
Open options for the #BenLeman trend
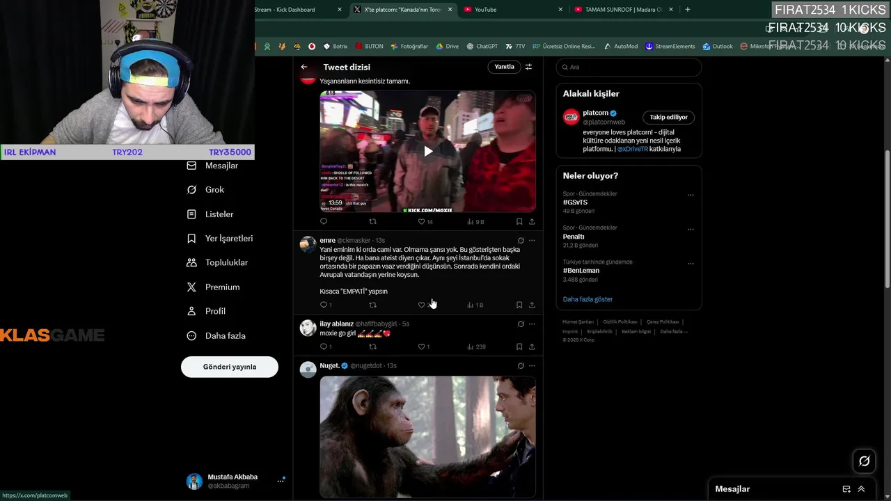691,263
